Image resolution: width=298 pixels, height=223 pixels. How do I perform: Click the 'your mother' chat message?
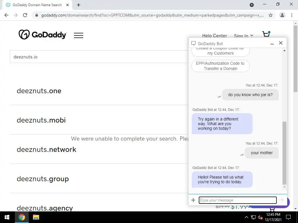pos(262,153)
